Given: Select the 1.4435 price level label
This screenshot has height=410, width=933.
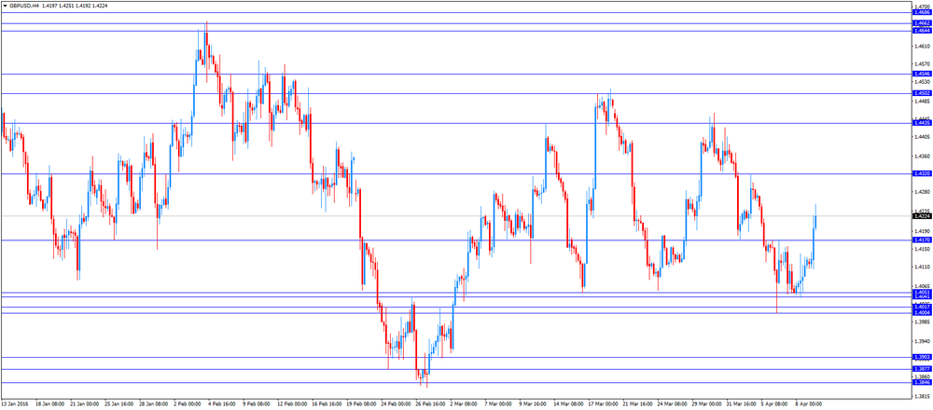Looking at the screenshot, I should click(922, 123).
